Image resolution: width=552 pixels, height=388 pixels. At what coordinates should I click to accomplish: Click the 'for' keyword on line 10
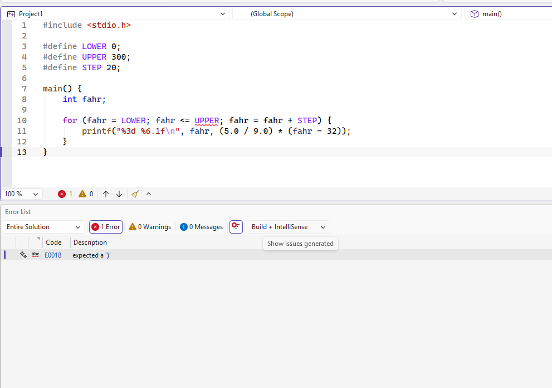click(x=70, y=120)
